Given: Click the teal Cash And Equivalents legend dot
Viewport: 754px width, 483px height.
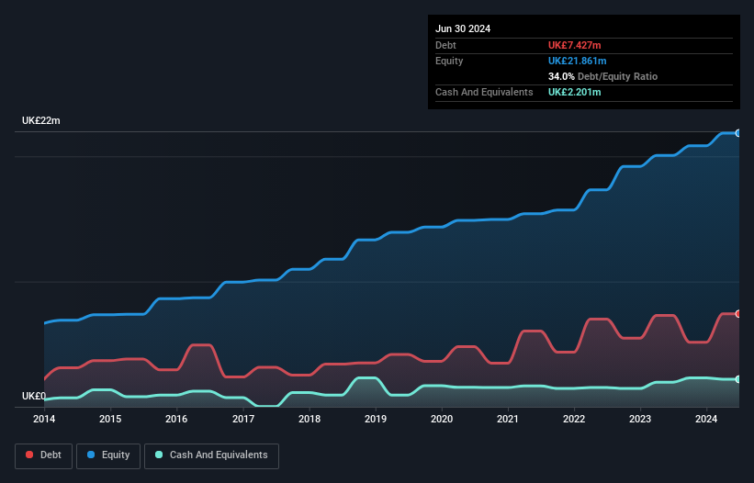Looking at the screenshot, I should (x=159, y=455).
